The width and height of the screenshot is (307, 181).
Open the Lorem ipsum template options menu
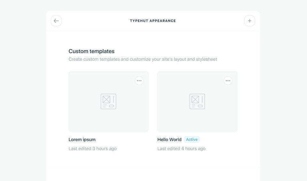tap(139, 81)
